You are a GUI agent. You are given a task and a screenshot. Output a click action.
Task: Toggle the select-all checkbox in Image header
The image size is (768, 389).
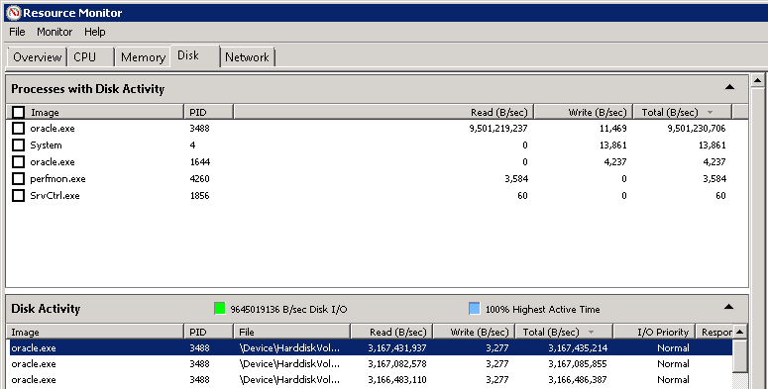click(x=18, y=113)
